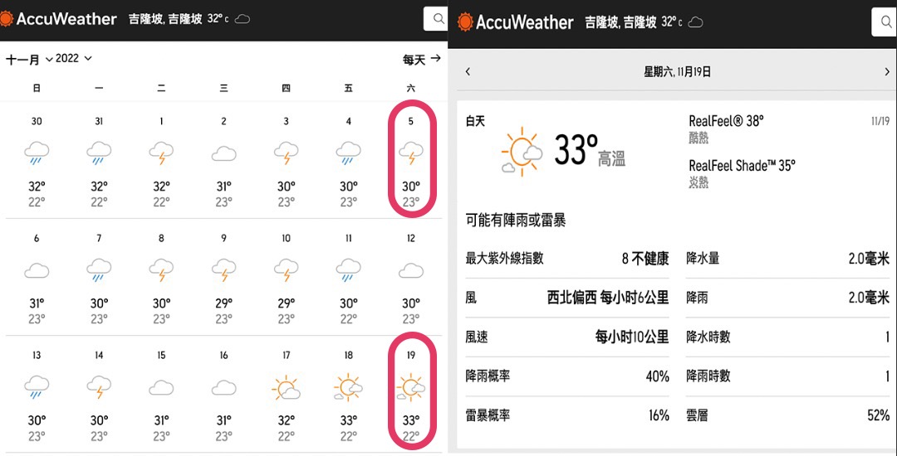Open the 每天 daily view link
This screenshot has height=456, width=897.
coord(422,60)
